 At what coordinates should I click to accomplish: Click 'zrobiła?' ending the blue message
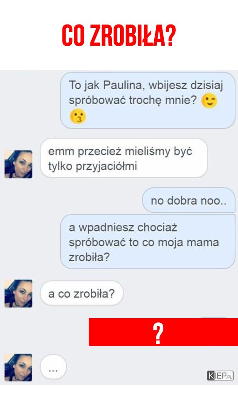[x=89, y=257]
